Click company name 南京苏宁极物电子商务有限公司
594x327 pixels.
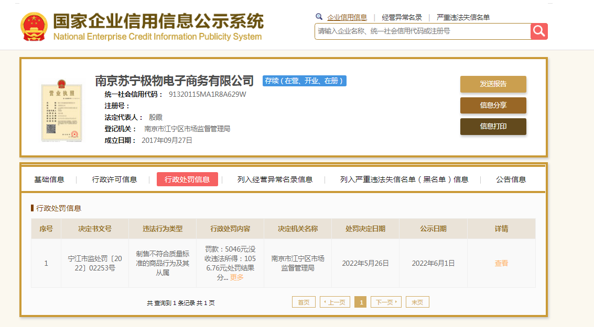click(174, 81)
